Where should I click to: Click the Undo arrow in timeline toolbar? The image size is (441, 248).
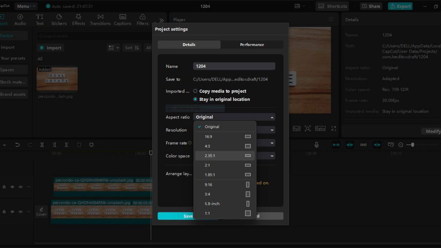(17, 145)
